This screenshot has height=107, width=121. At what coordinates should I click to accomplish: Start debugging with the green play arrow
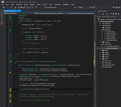pos(45,7)
